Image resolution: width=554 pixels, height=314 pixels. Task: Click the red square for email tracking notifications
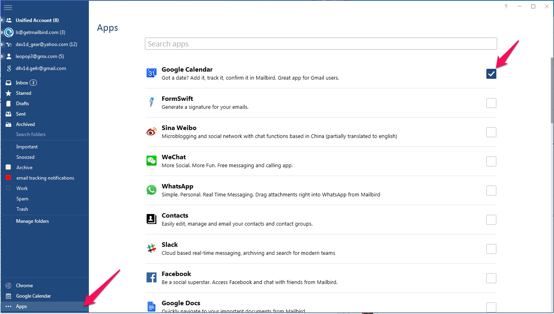pos(8,178)
